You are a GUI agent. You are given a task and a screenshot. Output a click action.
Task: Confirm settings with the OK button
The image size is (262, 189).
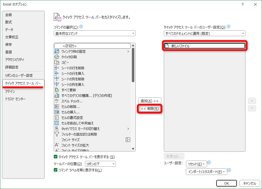coord(226,183)
